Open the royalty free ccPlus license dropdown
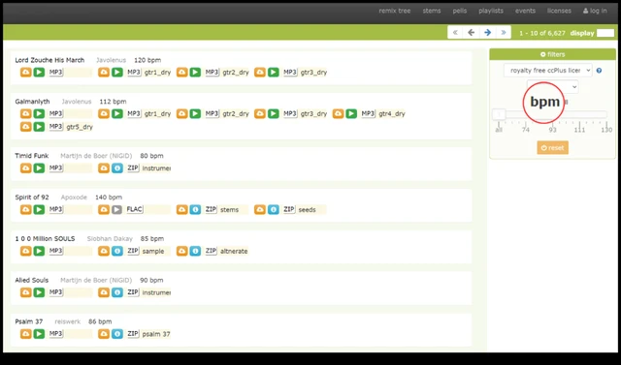 [x=548, y=71]
